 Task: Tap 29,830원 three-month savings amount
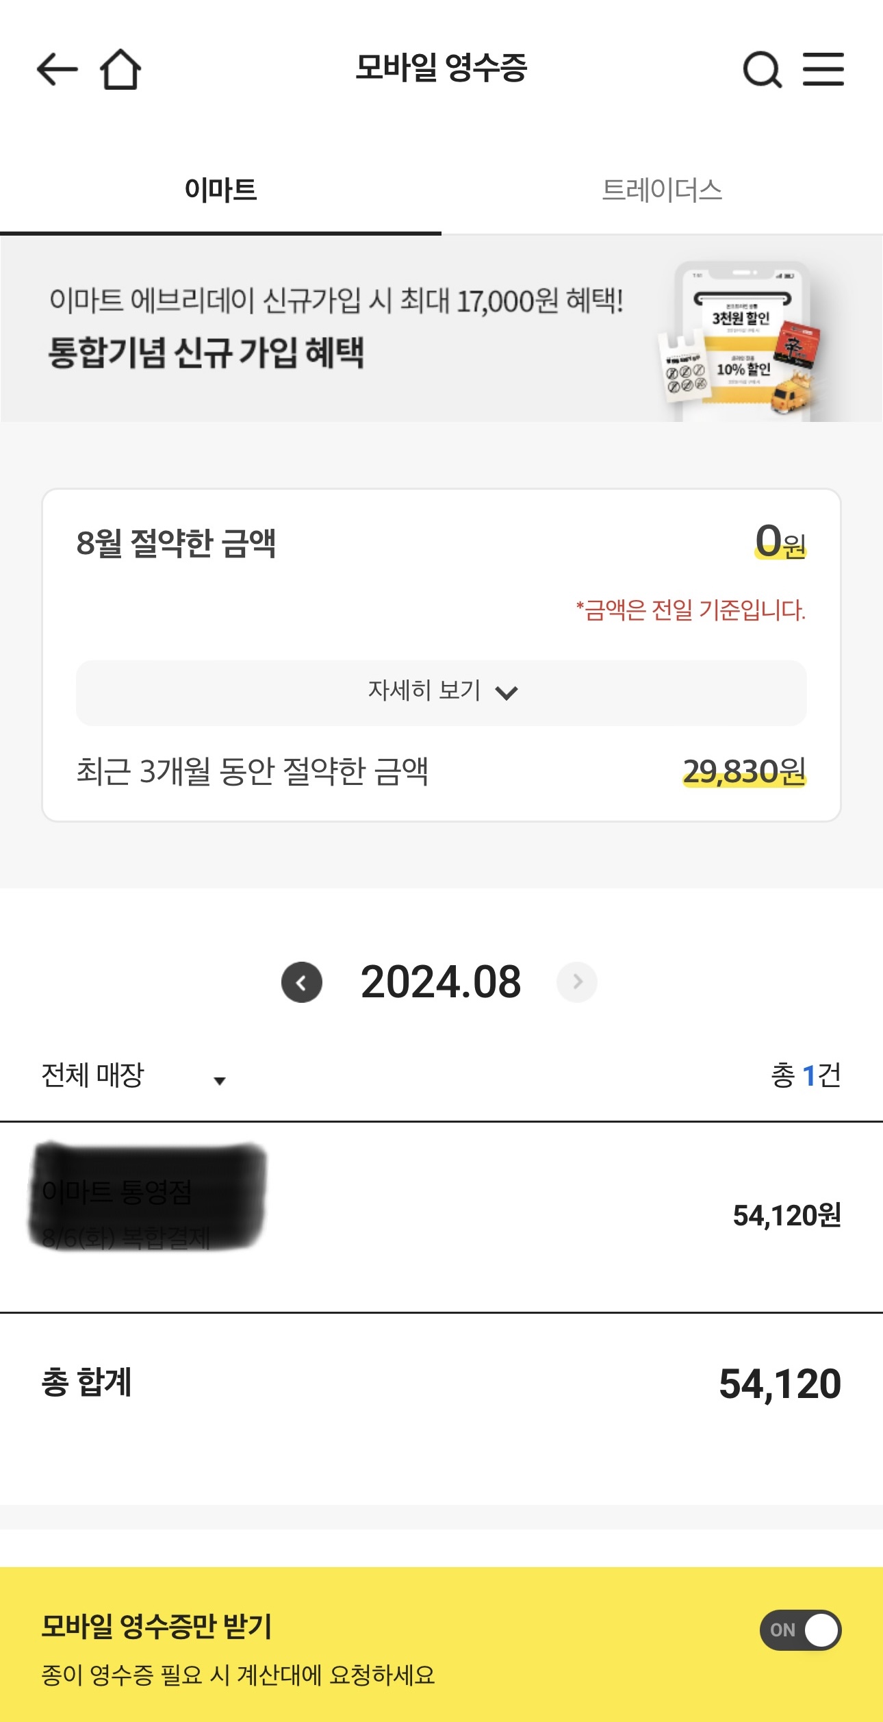[744, 772]
